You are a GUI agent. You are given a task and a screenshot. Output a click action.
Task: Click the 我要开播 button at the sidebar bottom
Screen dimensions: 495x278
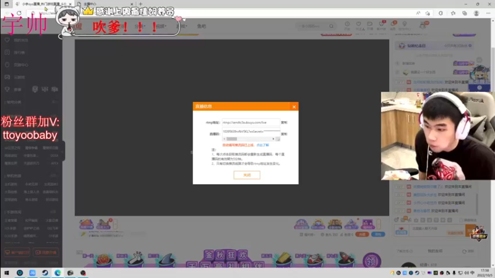click(x=46, y=253)
